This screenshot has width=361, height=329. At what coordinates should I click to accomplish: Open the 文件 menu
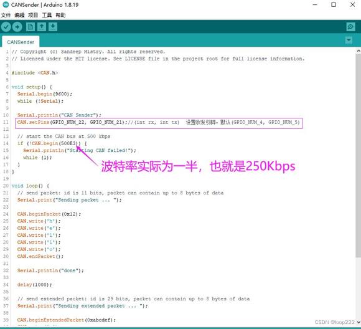[x=6, y=15]
